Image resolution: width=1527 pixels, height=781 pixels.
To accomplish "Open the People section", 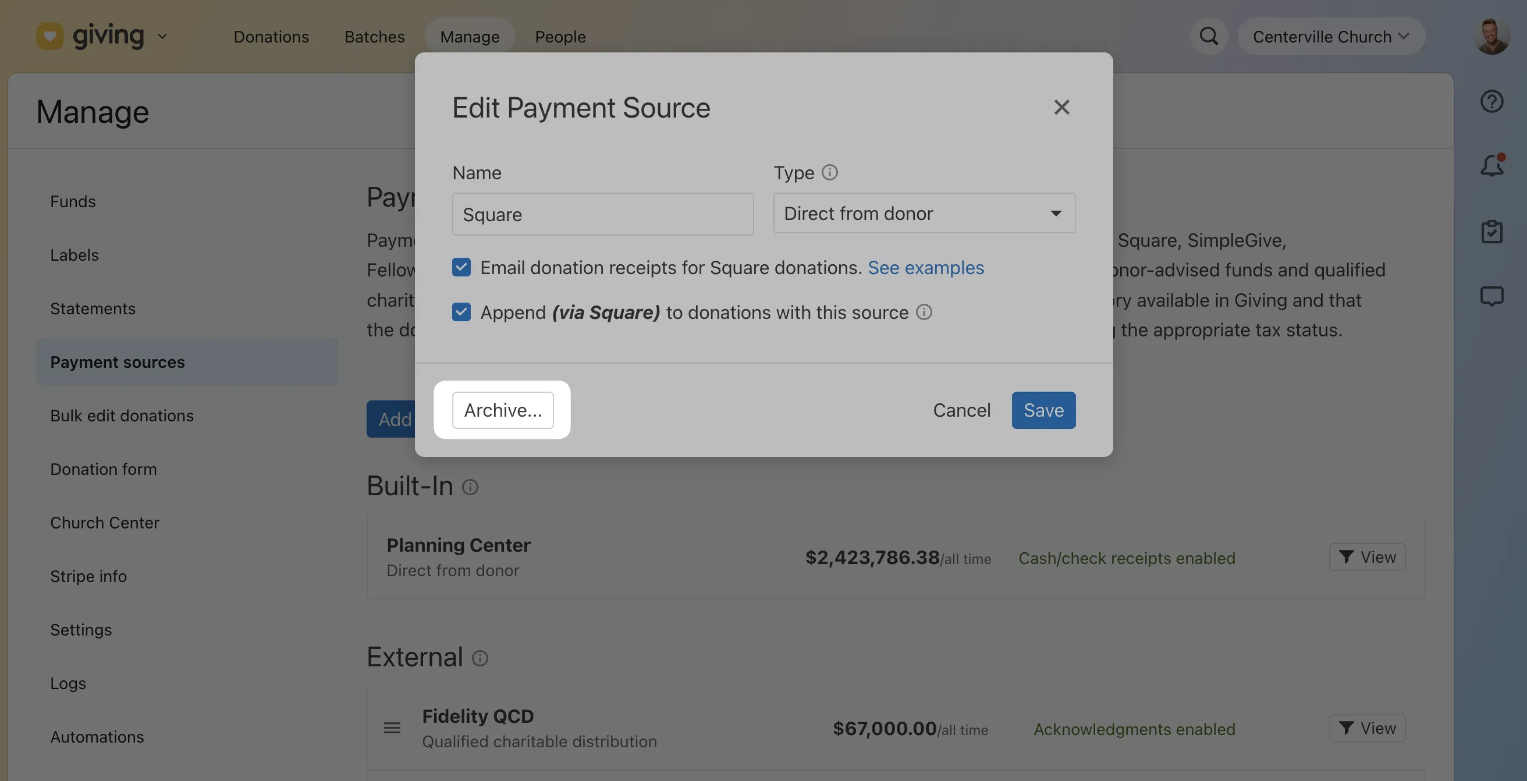I will pos(560,36).
